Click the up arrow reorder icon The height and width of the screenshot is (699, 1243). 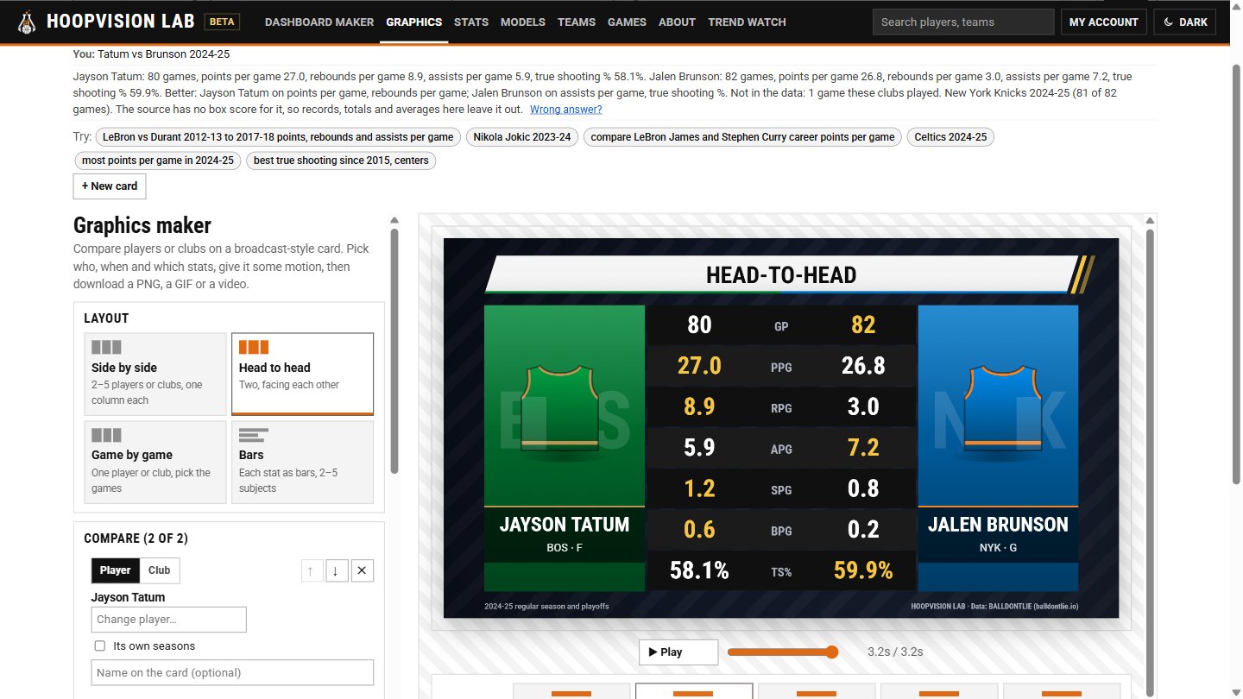click(310, 570)
